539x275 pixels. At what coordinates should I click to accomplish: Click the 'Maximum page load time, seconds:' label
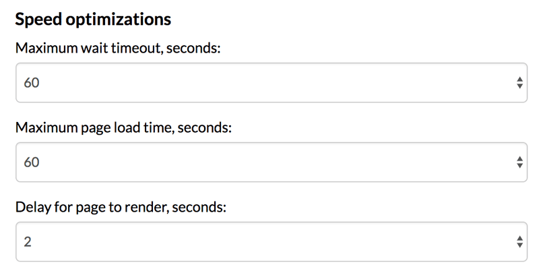[x=123, y=127]
